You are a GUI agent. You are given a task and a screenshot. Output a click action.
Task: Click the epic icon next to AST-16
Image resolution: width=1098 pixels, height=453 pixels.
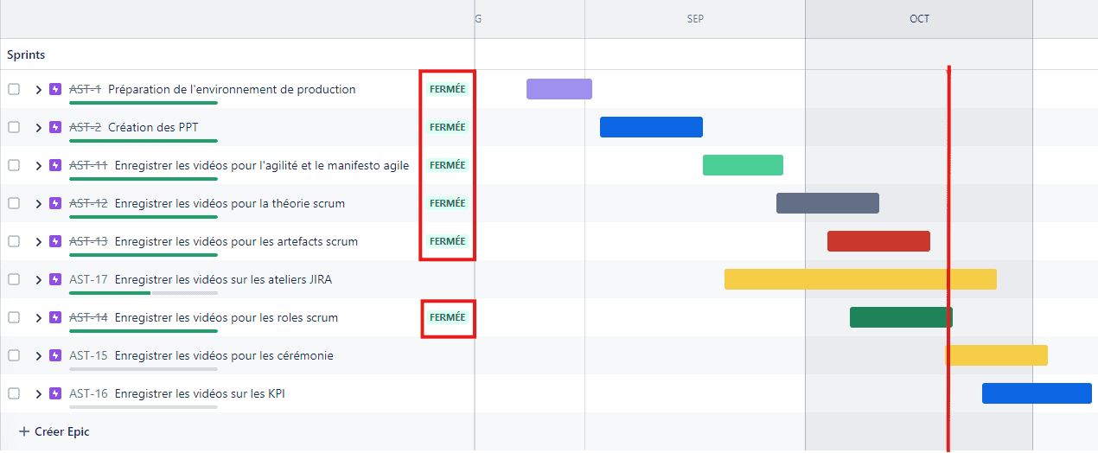pyautogui.click(x=55, y=393)
